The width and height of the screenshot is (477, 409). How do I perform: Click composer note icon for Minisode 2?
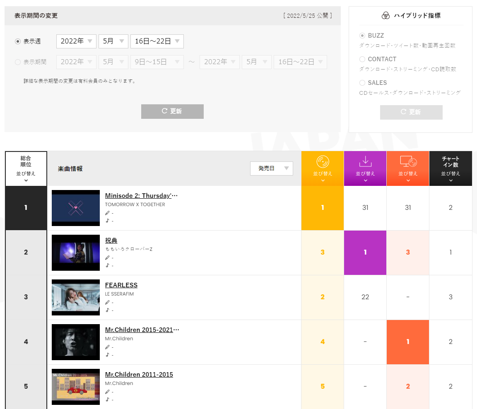tap(107, 221)
